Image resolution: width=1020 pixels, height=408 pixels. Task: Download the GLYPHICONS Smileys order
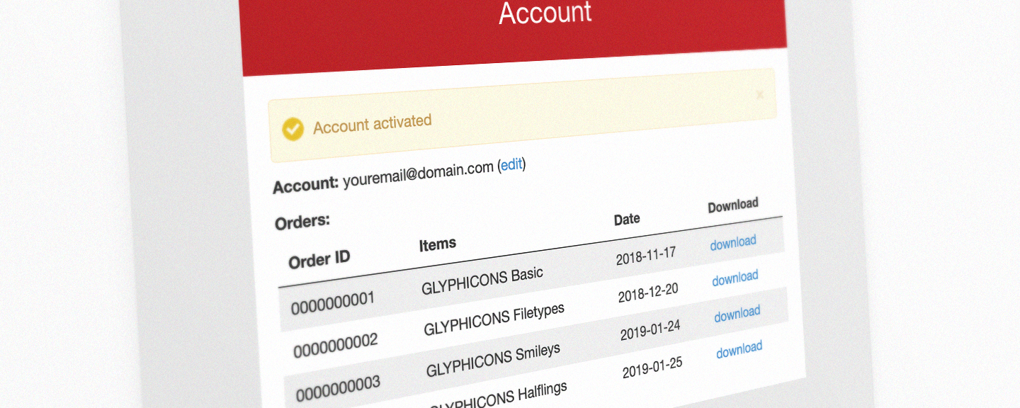click(737, 314)
